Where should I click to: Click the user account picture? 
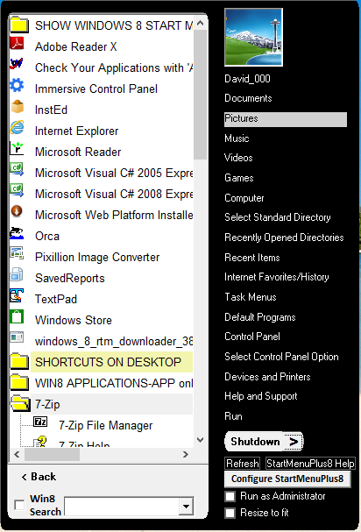253,37
